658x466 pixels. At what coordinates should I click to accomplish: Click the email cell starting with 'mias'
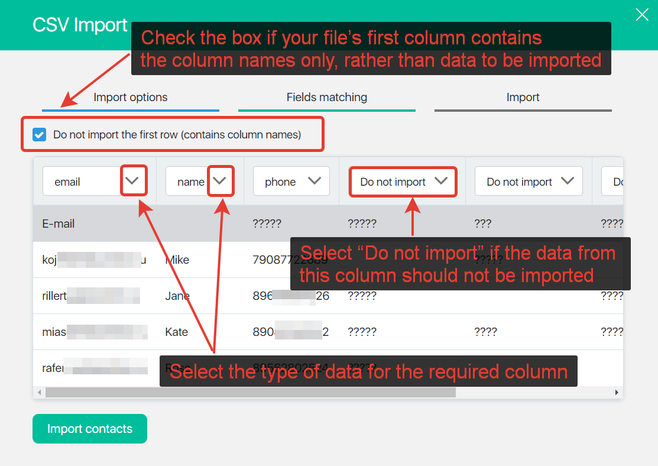click(x=95, y=332)
